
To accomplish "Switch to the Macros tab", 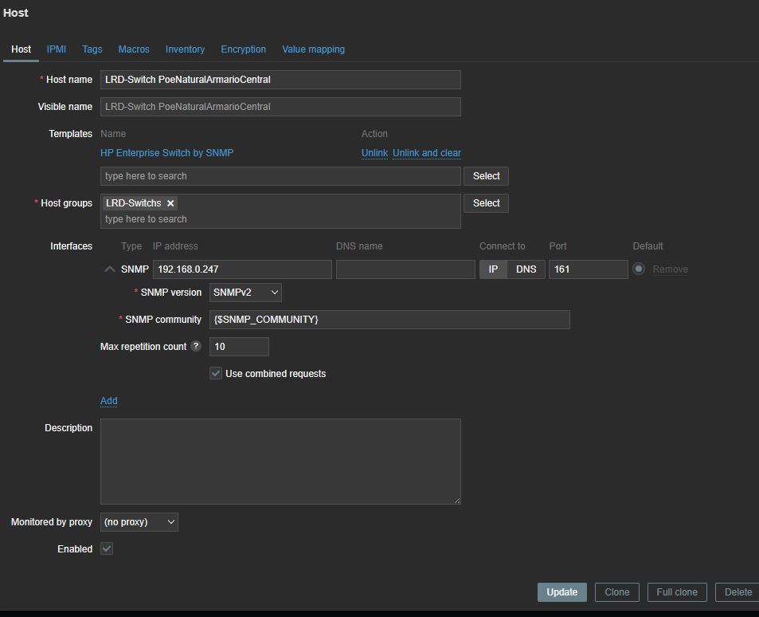I will 134,49.
